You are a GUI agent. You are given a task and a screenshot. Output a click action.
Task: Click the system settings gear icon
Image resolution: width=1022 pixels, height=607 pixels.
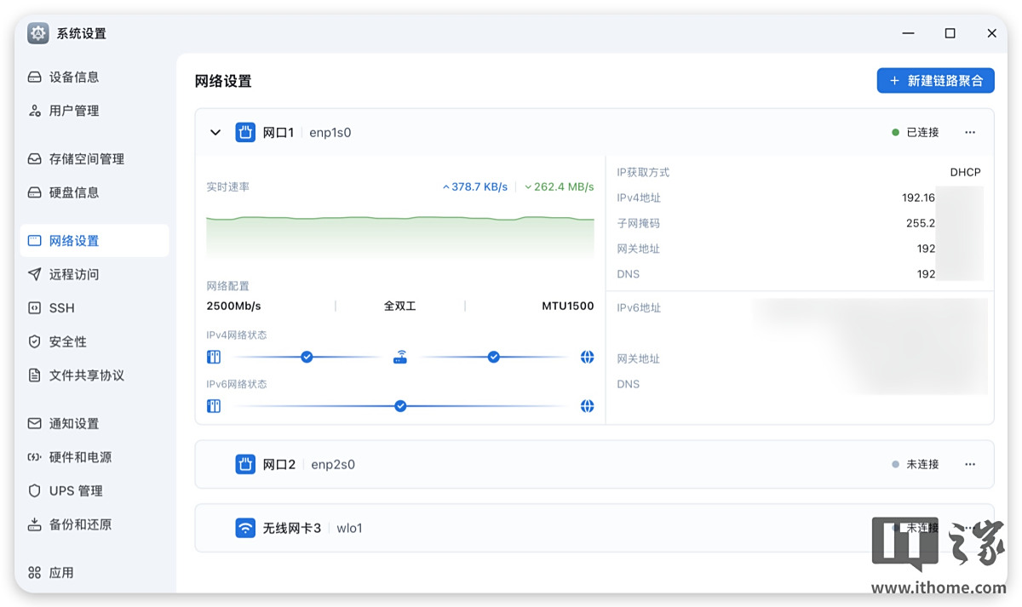pos(38,33)
